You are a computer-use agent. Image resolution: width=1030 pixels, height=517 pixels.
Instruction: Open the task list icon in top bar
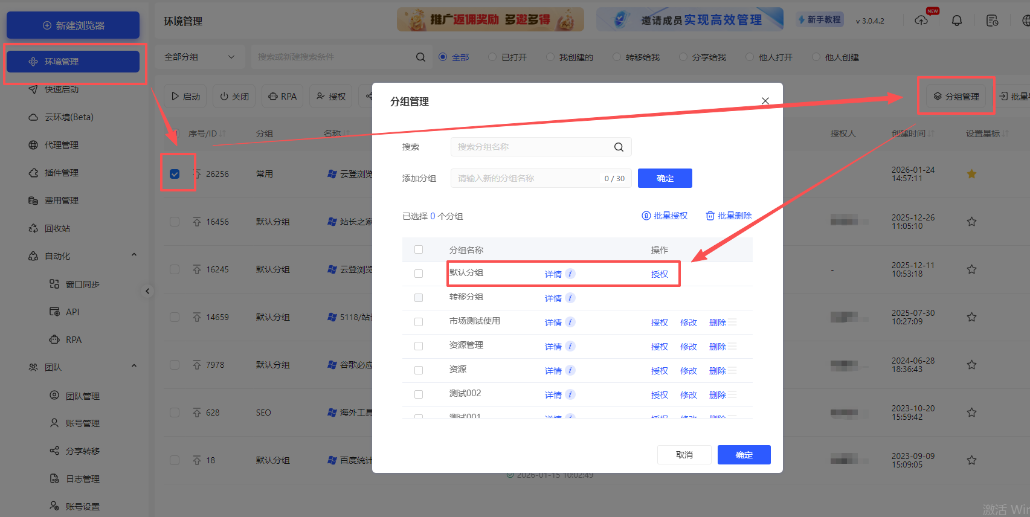coord(992,21)
